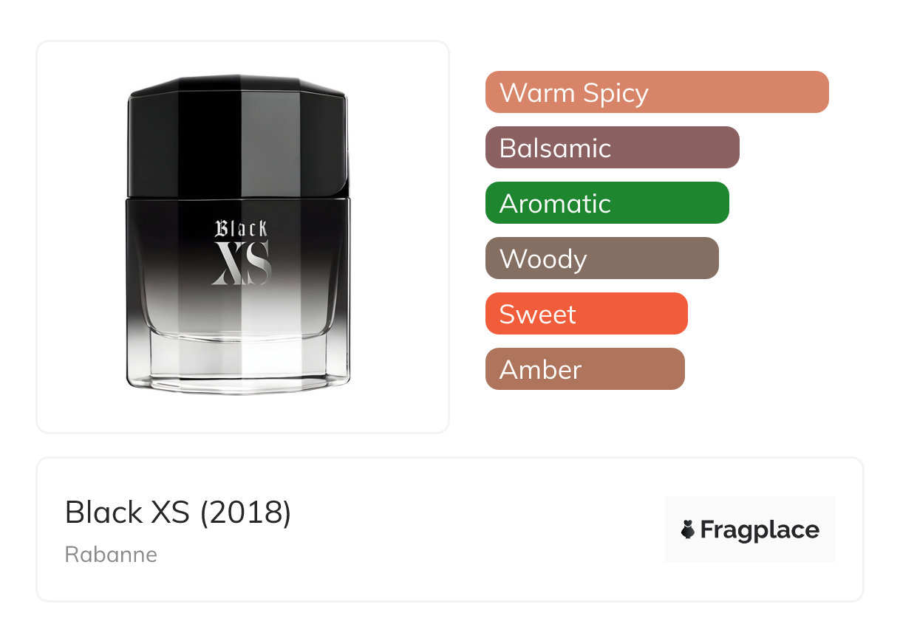
Task: Click the large S letter on bottle
Action: [x=259, y=264]
